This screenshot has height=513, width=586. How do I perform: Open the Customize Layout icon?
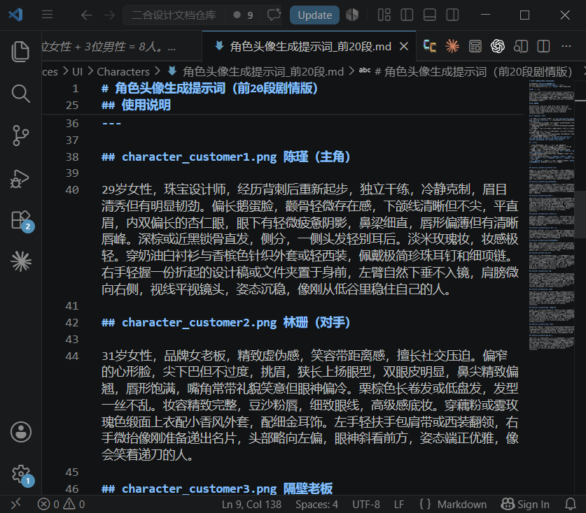[x=384, y=15]
